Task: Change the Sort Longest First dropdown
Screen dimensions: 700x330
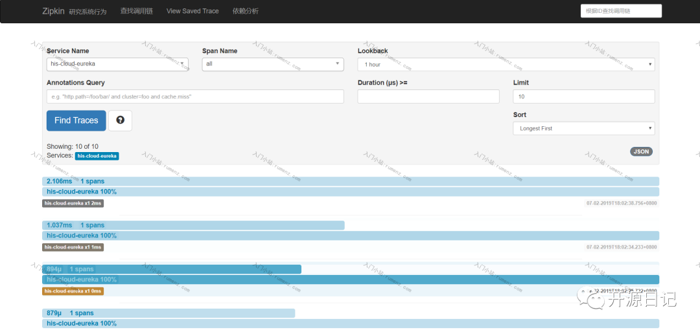Action: point(584,128)
